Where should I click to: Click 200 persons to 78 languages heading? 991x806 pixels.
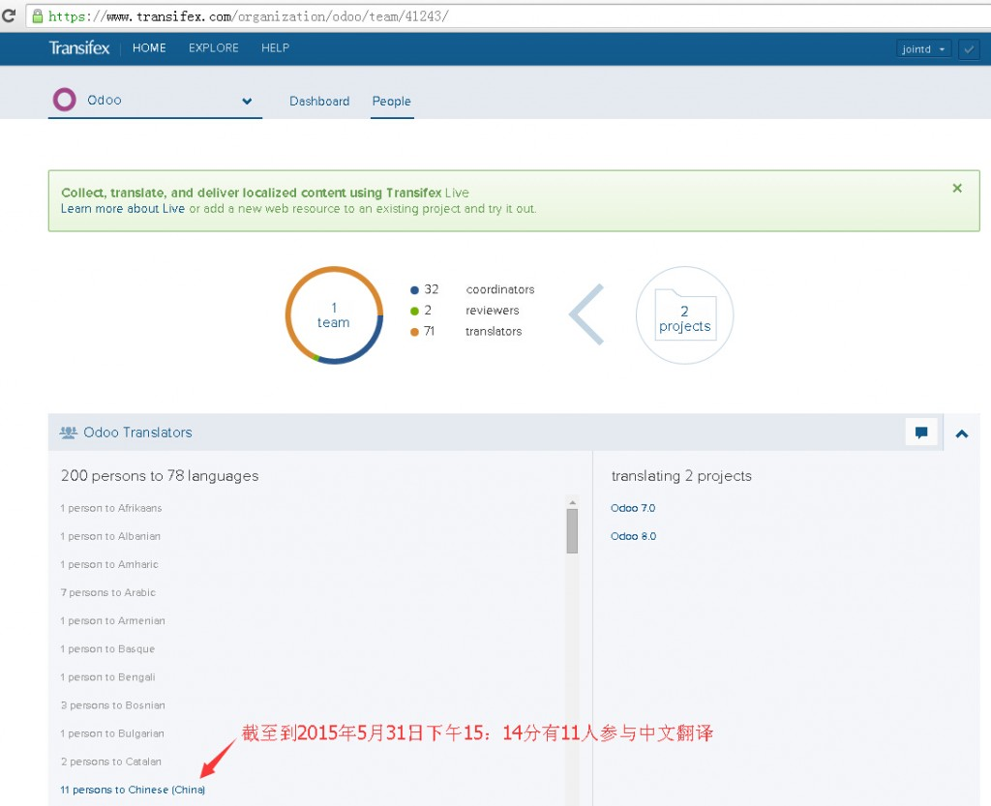(160, 476)
